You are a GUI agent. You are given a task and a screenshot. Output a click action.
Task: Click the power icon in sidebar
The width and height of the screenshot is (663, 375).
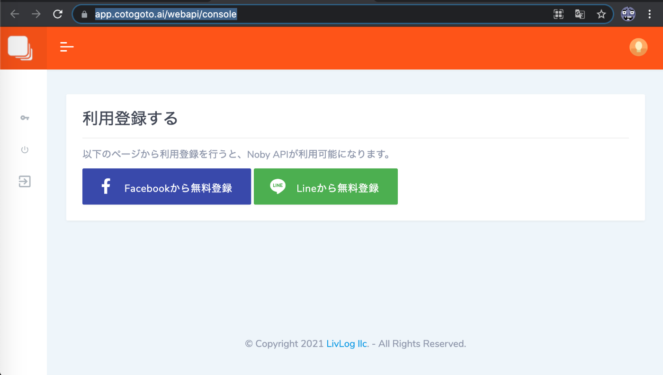25,150
